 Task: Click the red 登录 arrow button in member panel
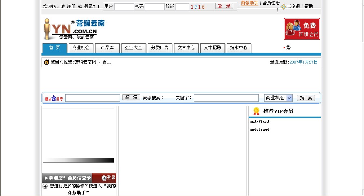[108, 178]
